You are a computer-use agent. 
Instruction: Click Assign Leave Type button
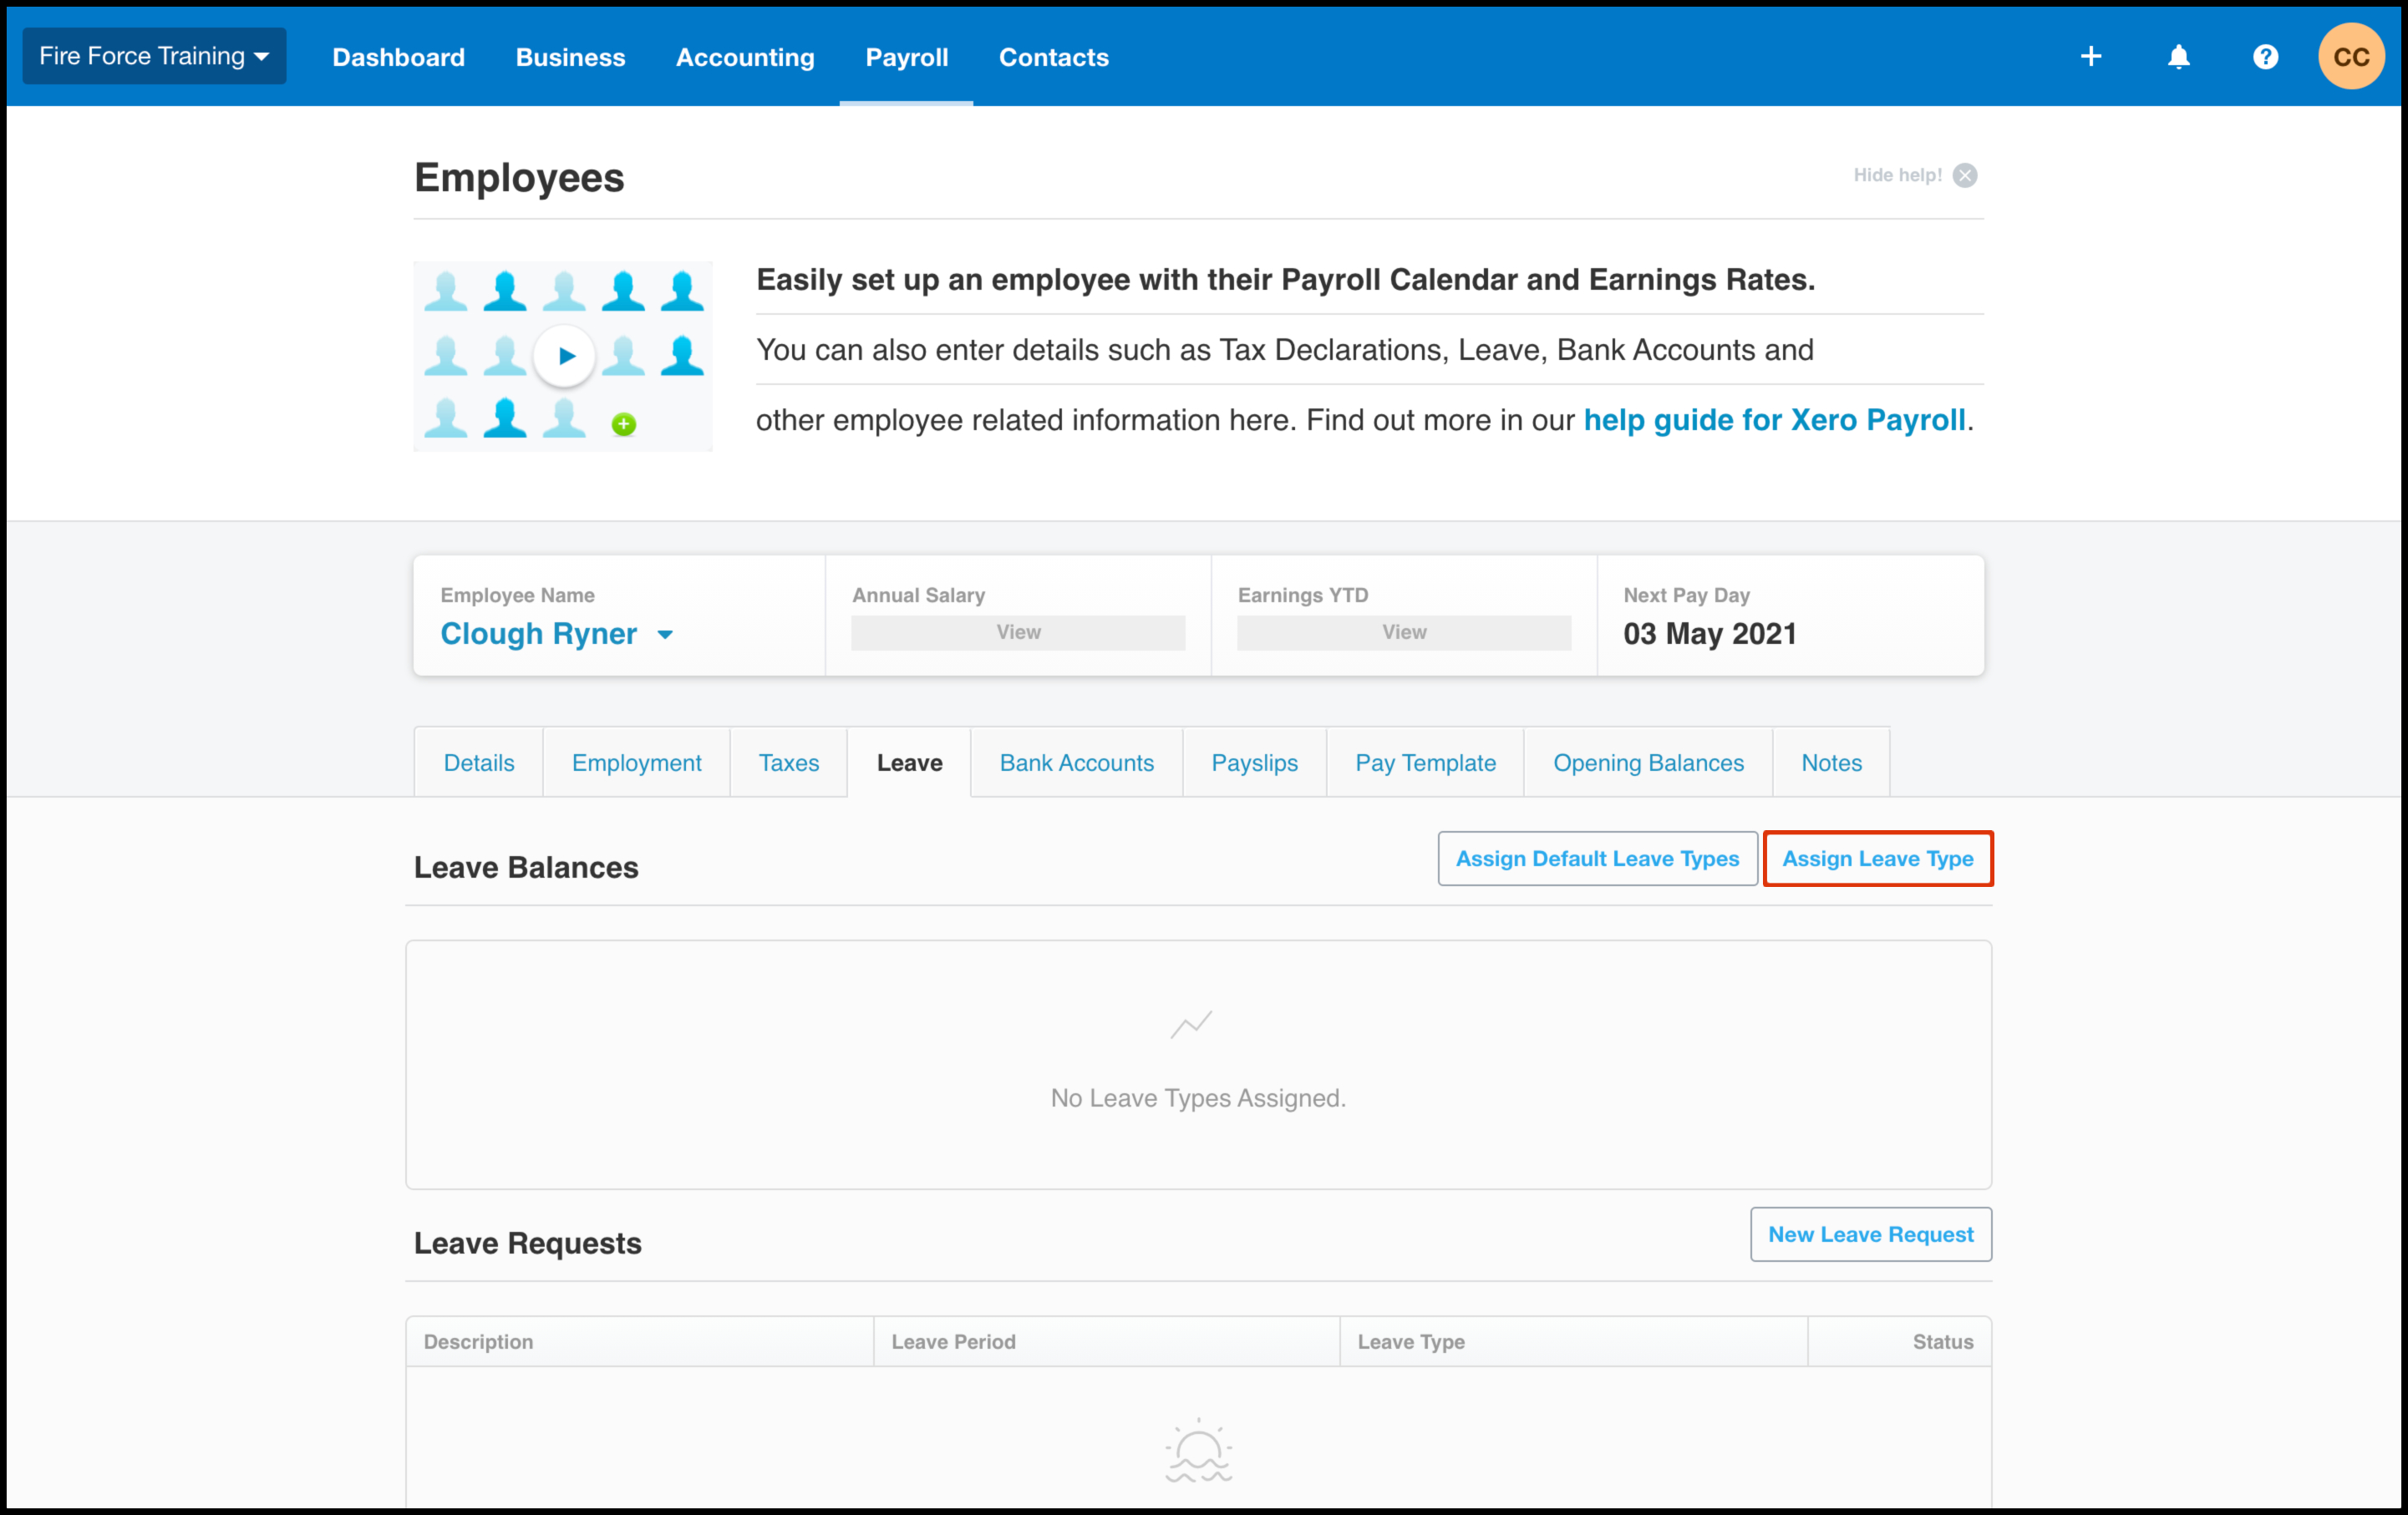(x=1877, y=859)
